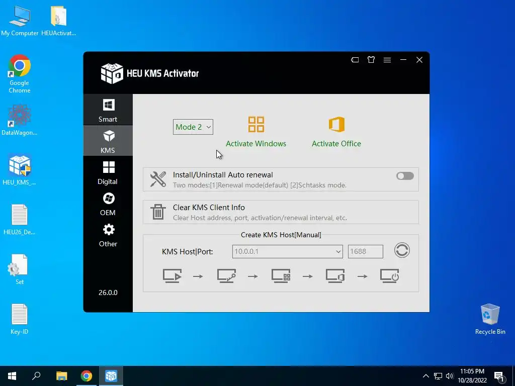This screenshot has height=386, width=515.
Task: Click the monitor with Office step icon
Action: click(335, 276)
